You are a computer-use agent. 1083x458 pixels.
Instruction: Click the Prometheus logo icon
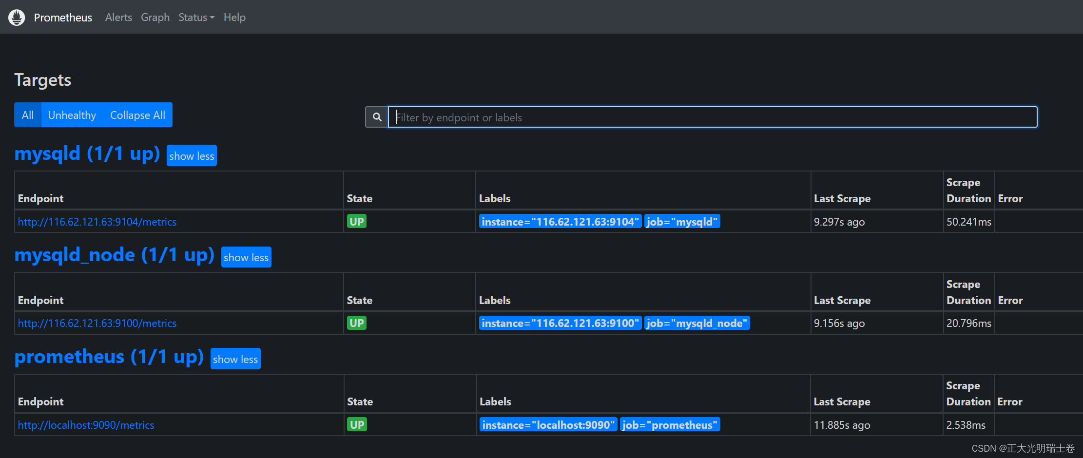click(16, 17)
